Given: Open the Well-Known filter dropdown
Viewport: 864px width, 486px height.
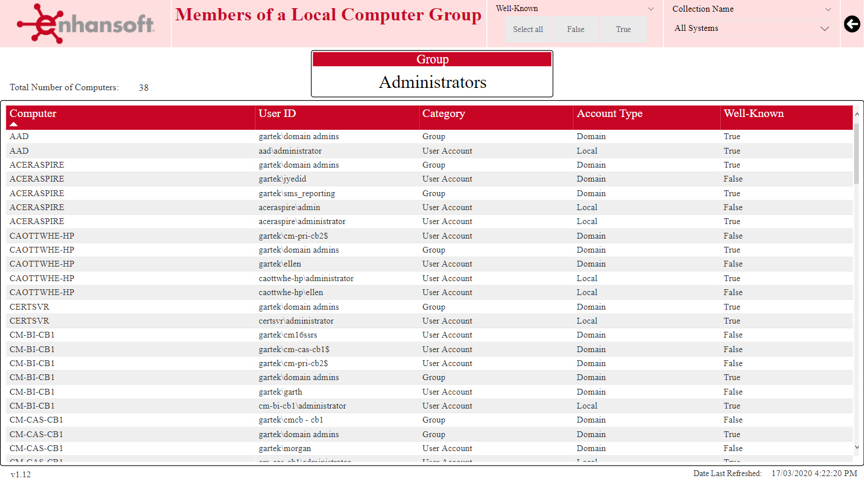Looking at the screenshot, I should [650, 8].
